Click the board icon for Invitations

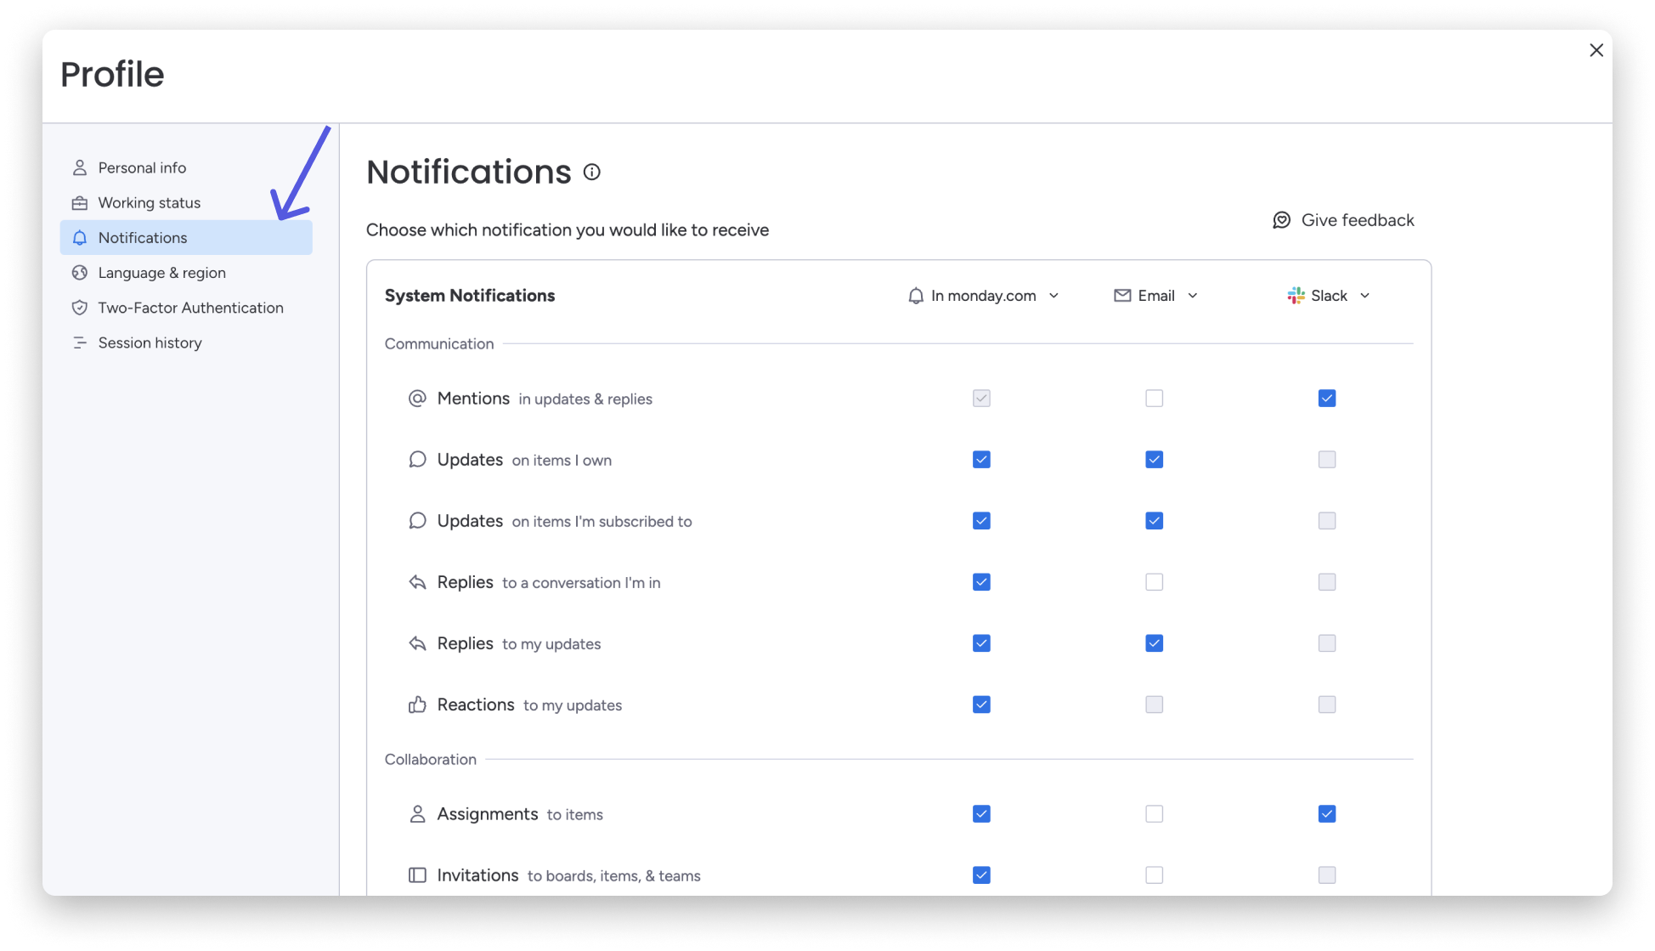tap(417, 875)
